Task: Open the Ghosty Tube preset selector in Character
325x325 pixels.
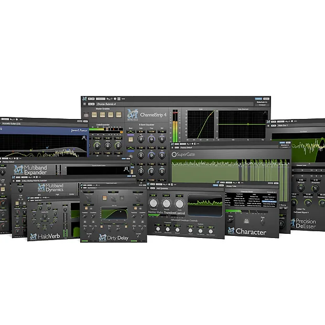Action: click(x=252, y=186)
